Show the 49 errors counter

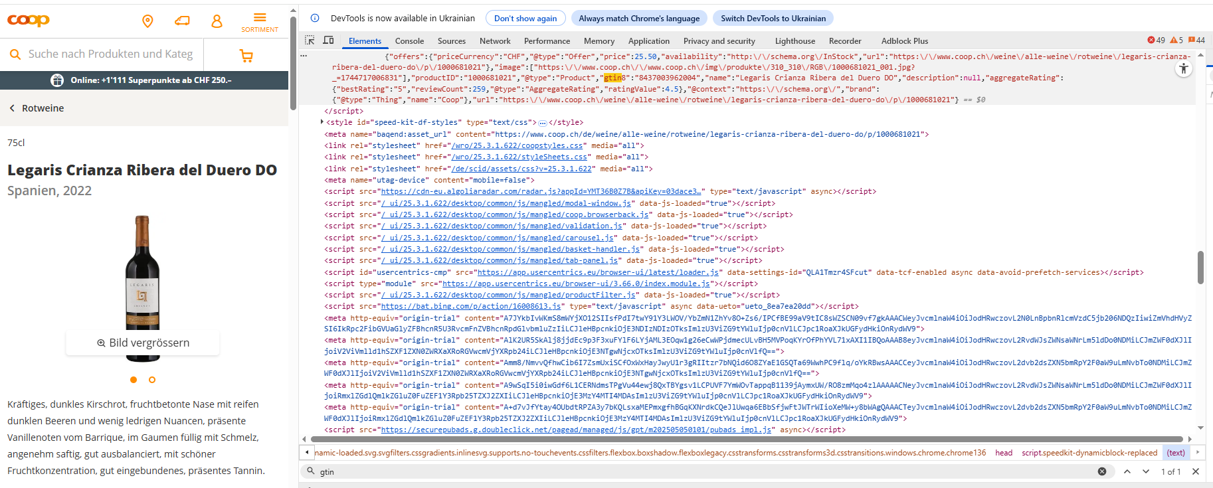click(x=1156, y=41)
